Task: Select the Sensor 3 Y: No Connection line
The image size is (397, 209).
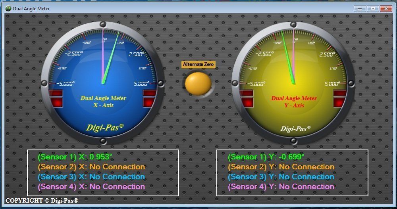Action: 281,176
